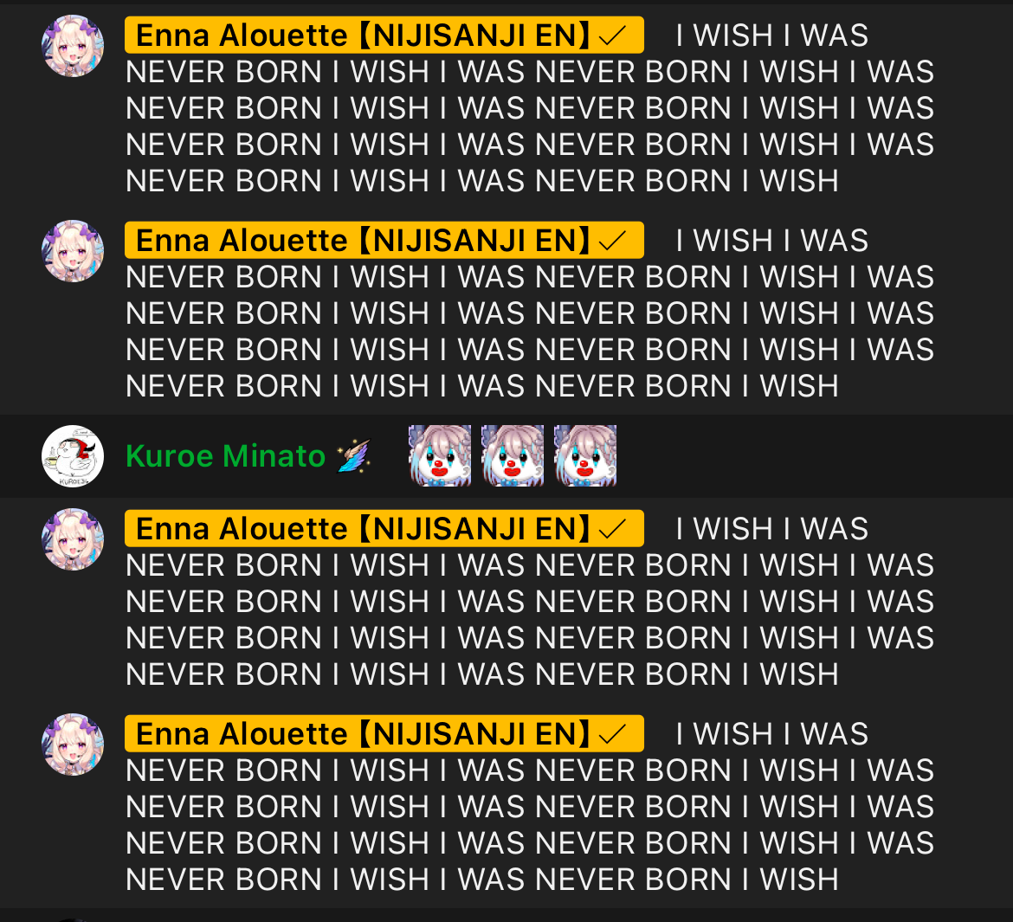Open Kuroe Minato's duck profile picture

click(x=73, y=456)
